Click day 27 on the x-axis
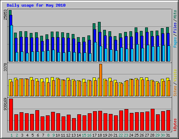The width and height of the screenshot is (179, 139). (x=147, y=135)
